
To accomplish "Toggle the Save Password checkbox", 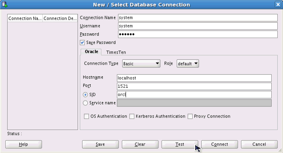I will pyautogui.click(x=82, y=43).
